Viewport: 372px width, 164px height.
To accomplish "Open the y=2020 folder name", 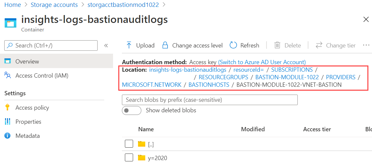I will 157,158.
